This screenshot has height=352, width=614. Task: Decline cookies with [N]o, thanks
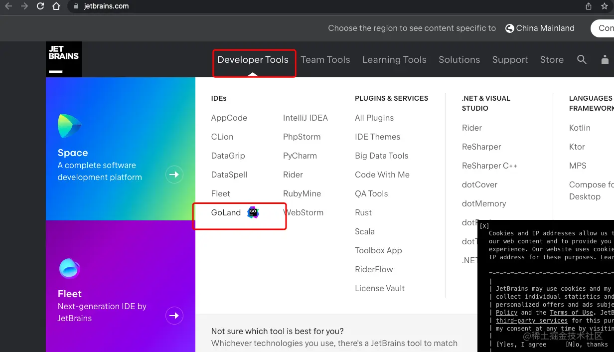(x=587, y=344)
